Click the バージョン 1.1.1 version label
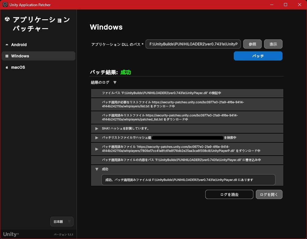This screenshot has width=307, height=239. tap(63, 234)
